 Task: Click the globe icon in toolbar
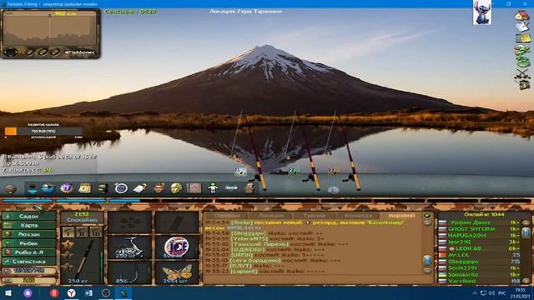tap(48, 188)
